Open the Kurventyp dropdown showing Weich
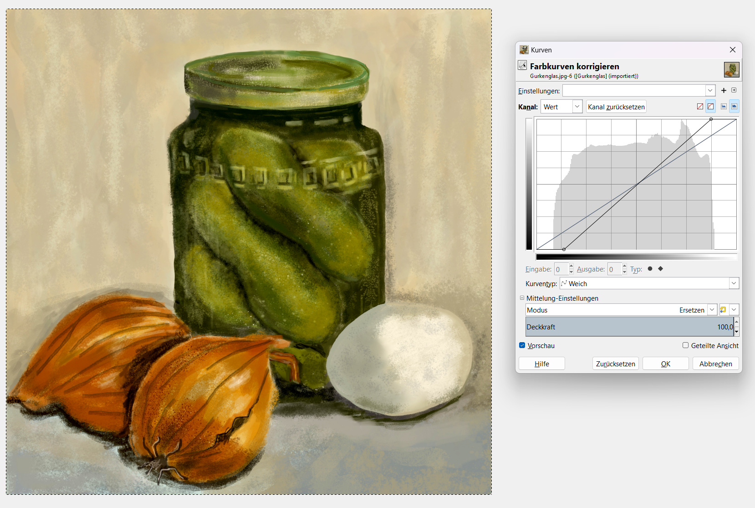 (649, 283)
